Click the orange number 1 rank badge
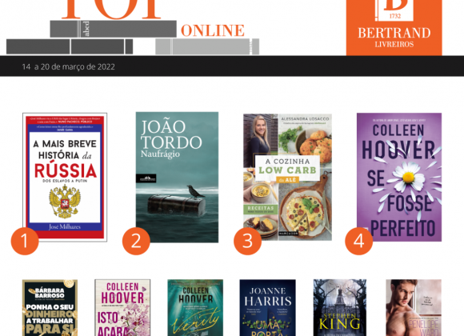464x336 pixels. (25, 241)
